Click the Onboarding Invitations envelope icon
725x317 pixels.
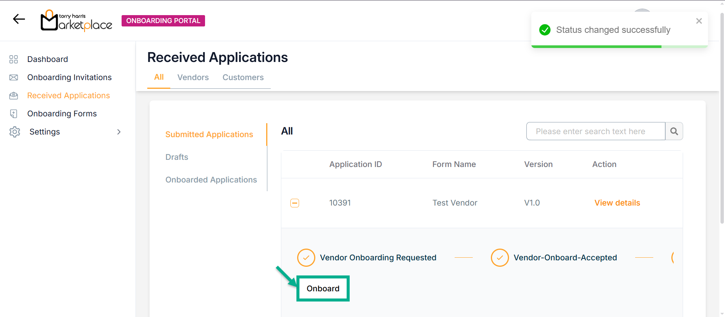point(14,77)
